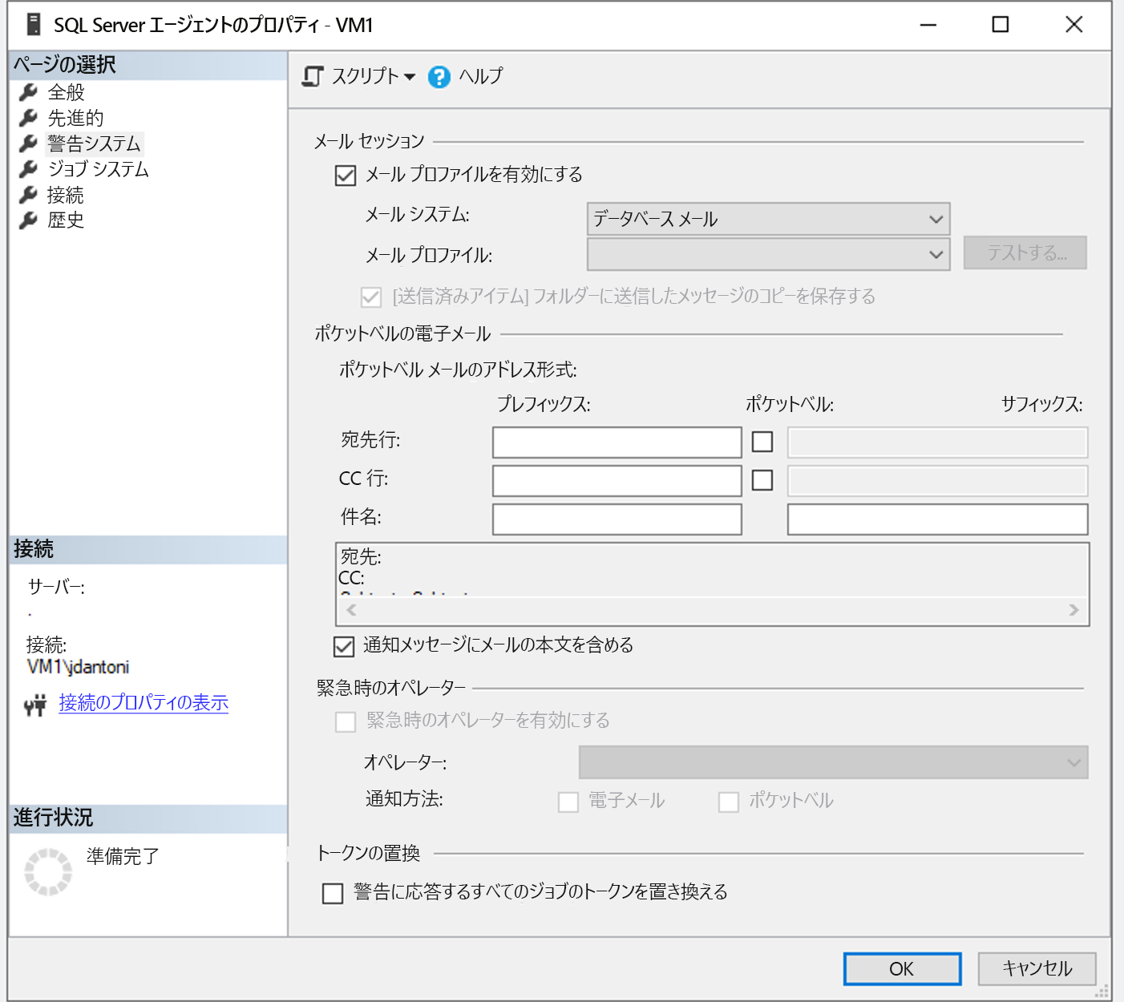Open the メール プロファイル dropdown
The image size is (1124, 1002).
[936, 254]
